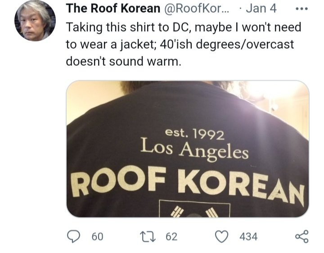Open tweet text starting Taking this shirt
The image size is (324, 253).
coord(184,44)
